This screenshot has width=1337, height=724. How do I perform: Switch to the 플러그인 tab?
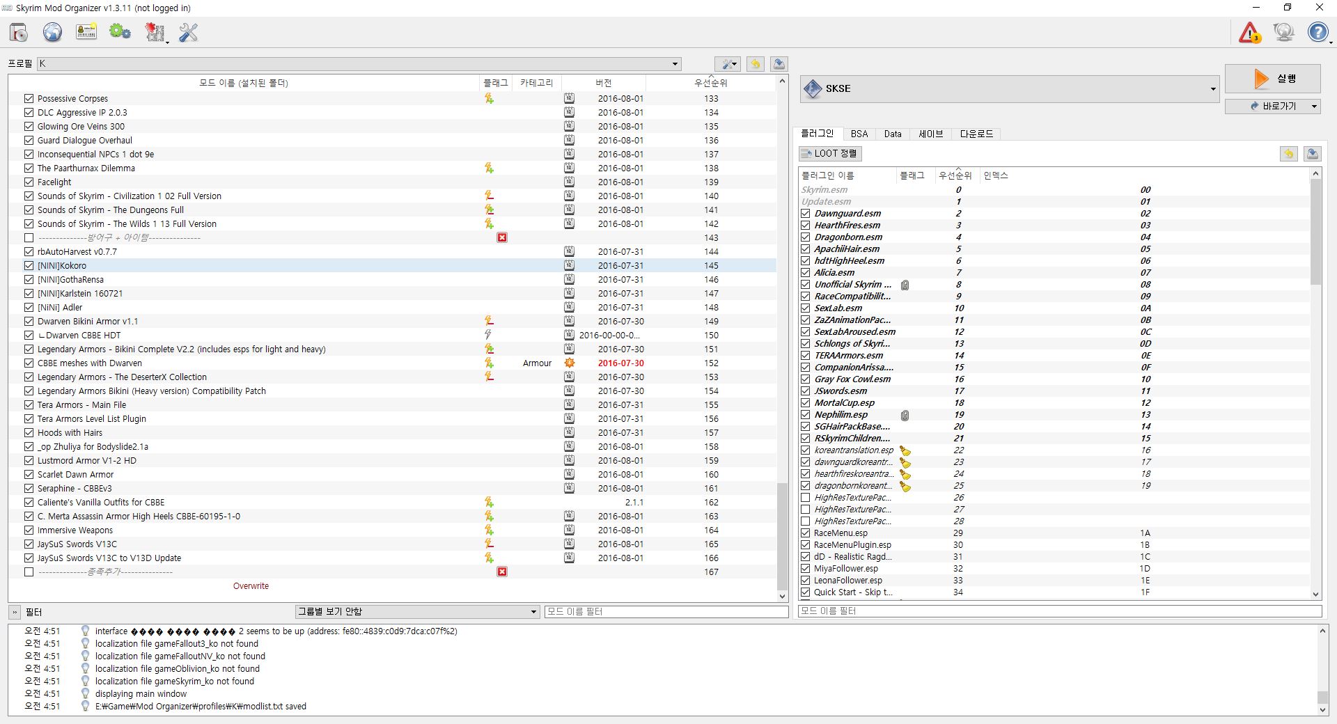coord(818,134)
